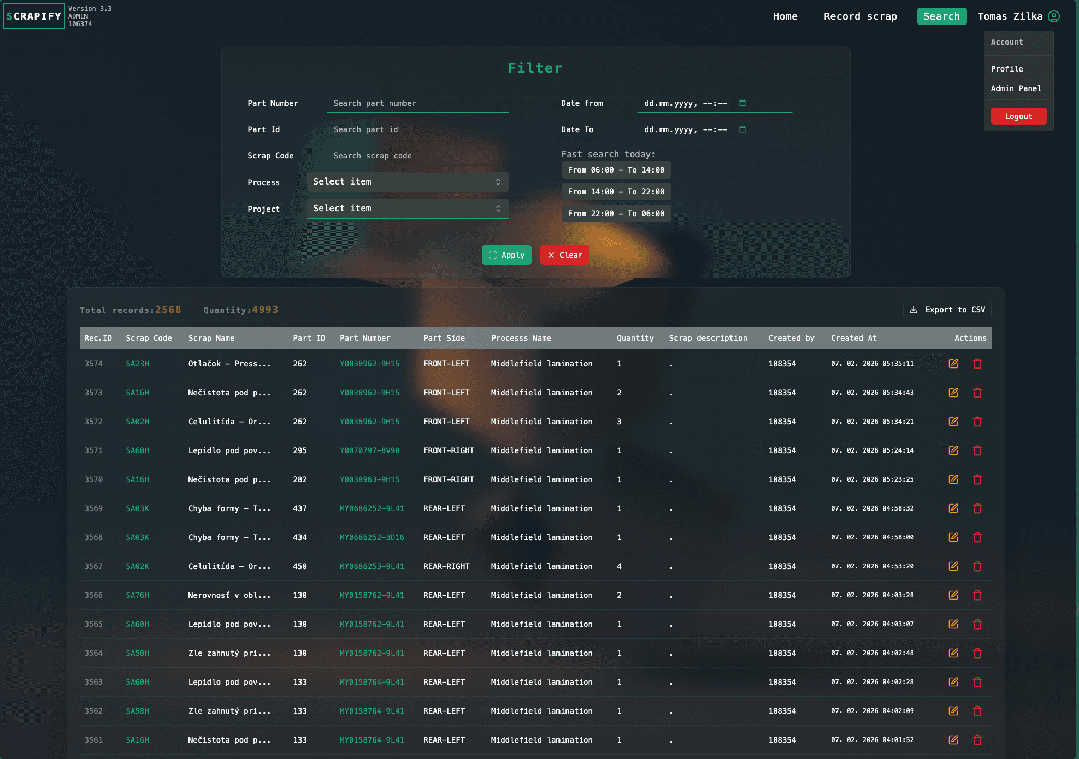Open Admin Panel from account menu

[1016, 88]
